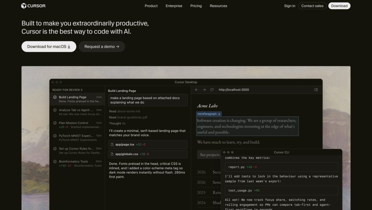The height and width of the screenshot is (210, 372).
Task: Click file icon on app/page.tsx chip
Action: coord(112,144)
